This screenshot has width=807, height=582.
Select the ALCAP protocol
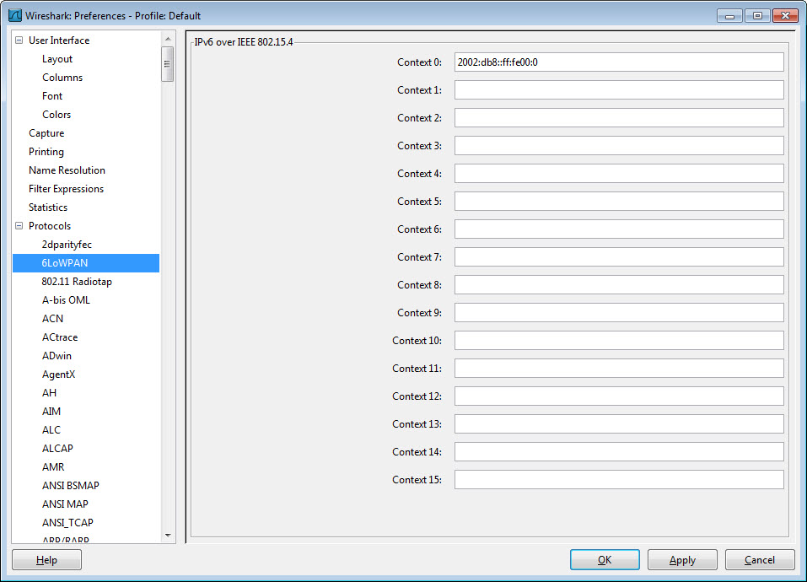pyautogui.click(x=57, y=448)
